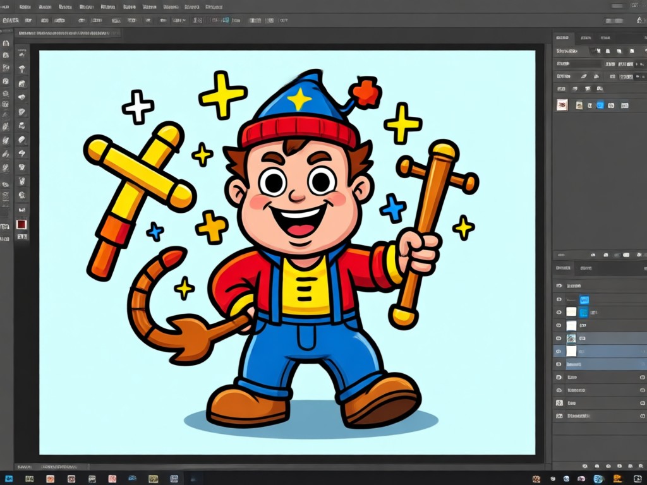
Task: Click the white highlighted pill icon at the upper right panel's bottom
Action: (x=626, y=255)
